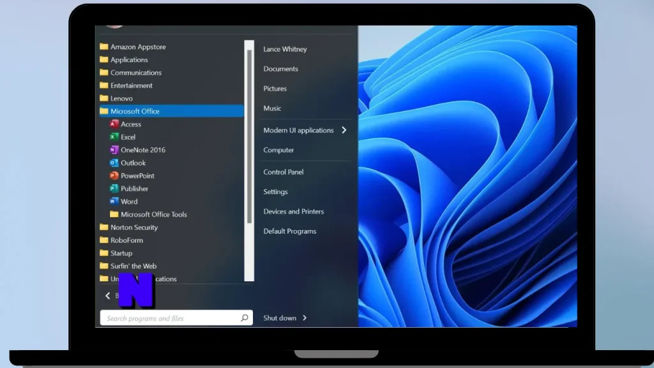Click the Surfin' the Web folder icon
Viewport: 654px width, 368px height.
104,266
